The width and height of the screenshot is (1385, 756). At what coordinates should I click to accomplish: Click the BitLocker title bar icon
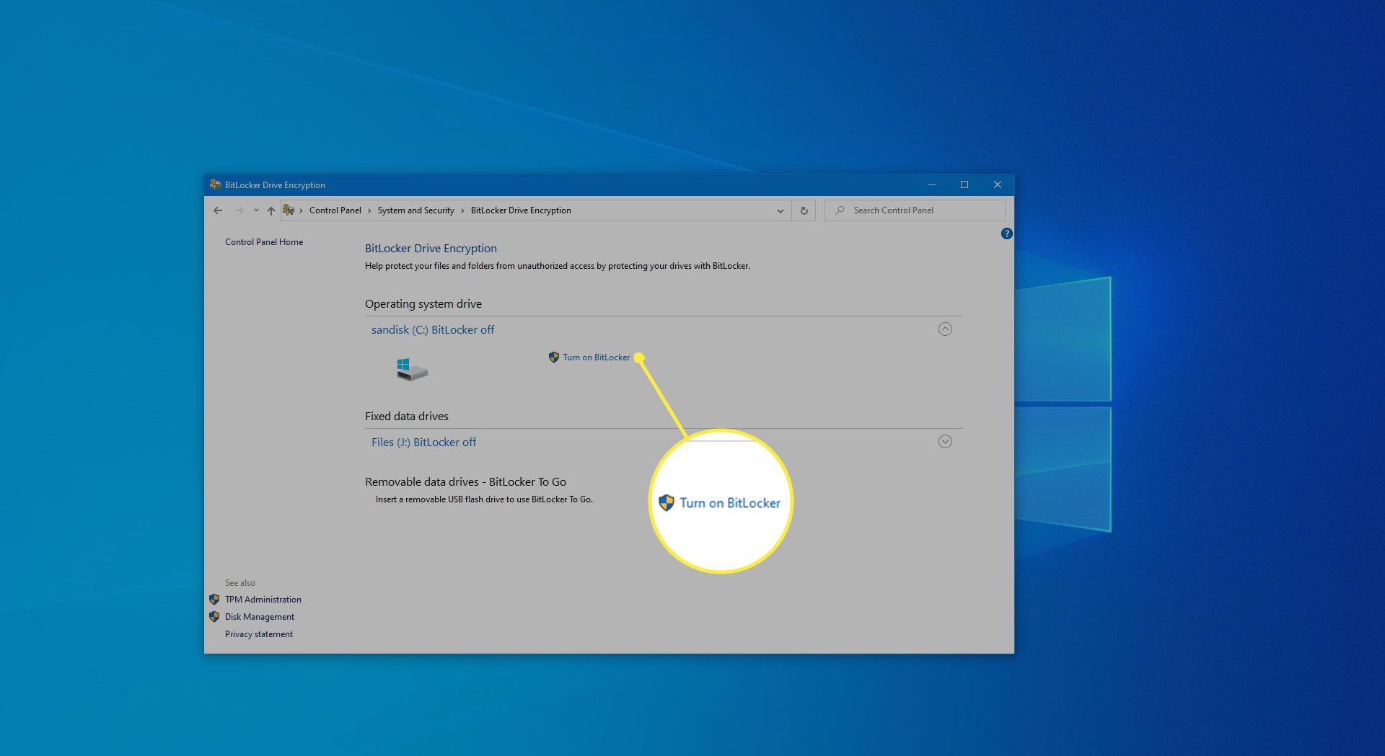coord(215,184)
